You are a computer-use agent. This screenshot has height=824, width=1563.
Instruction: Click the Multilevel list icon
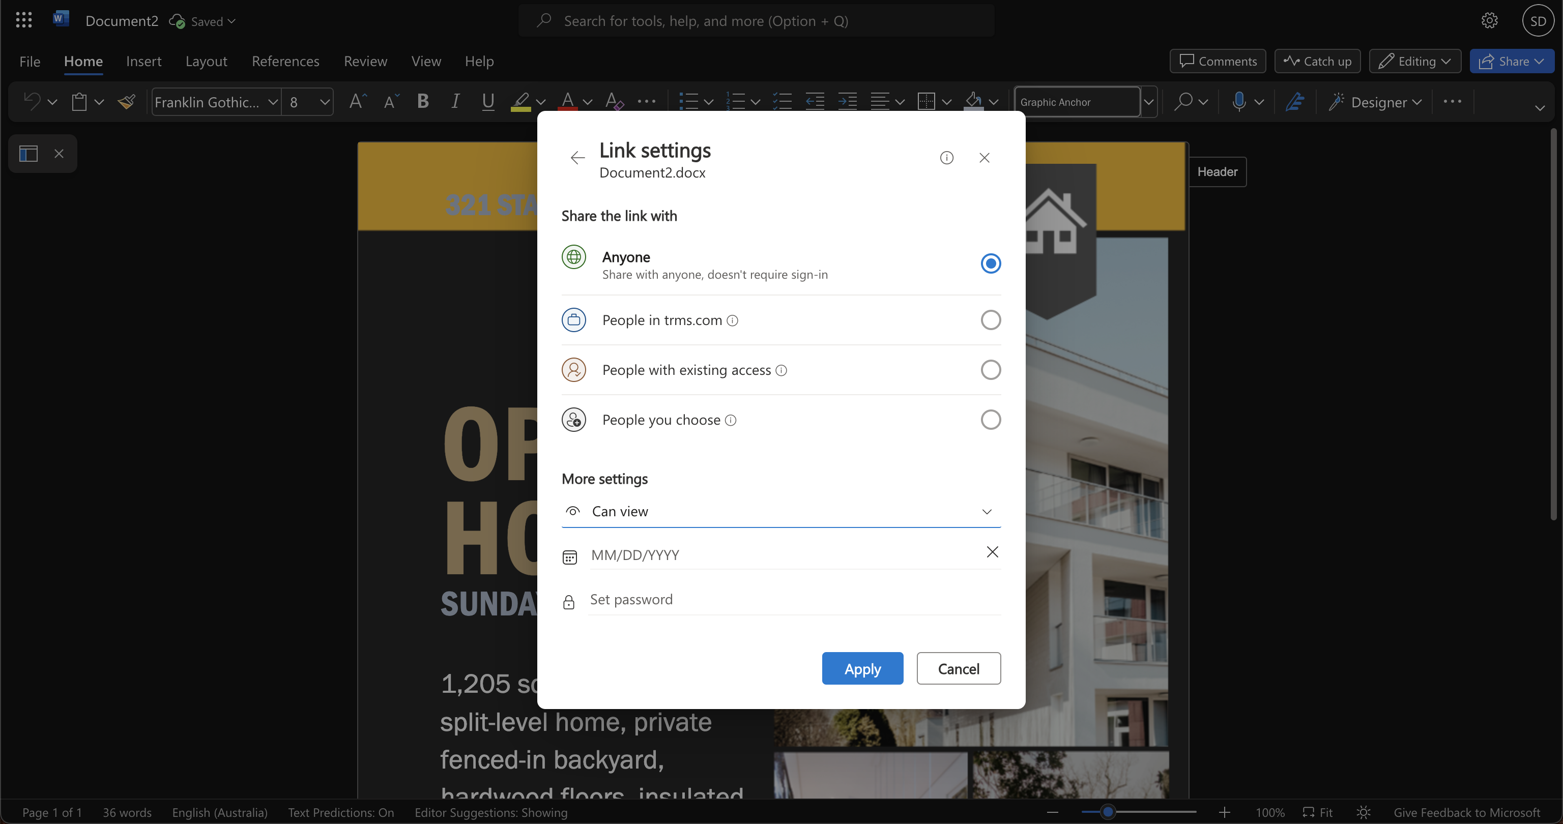(x=782, y=101)
